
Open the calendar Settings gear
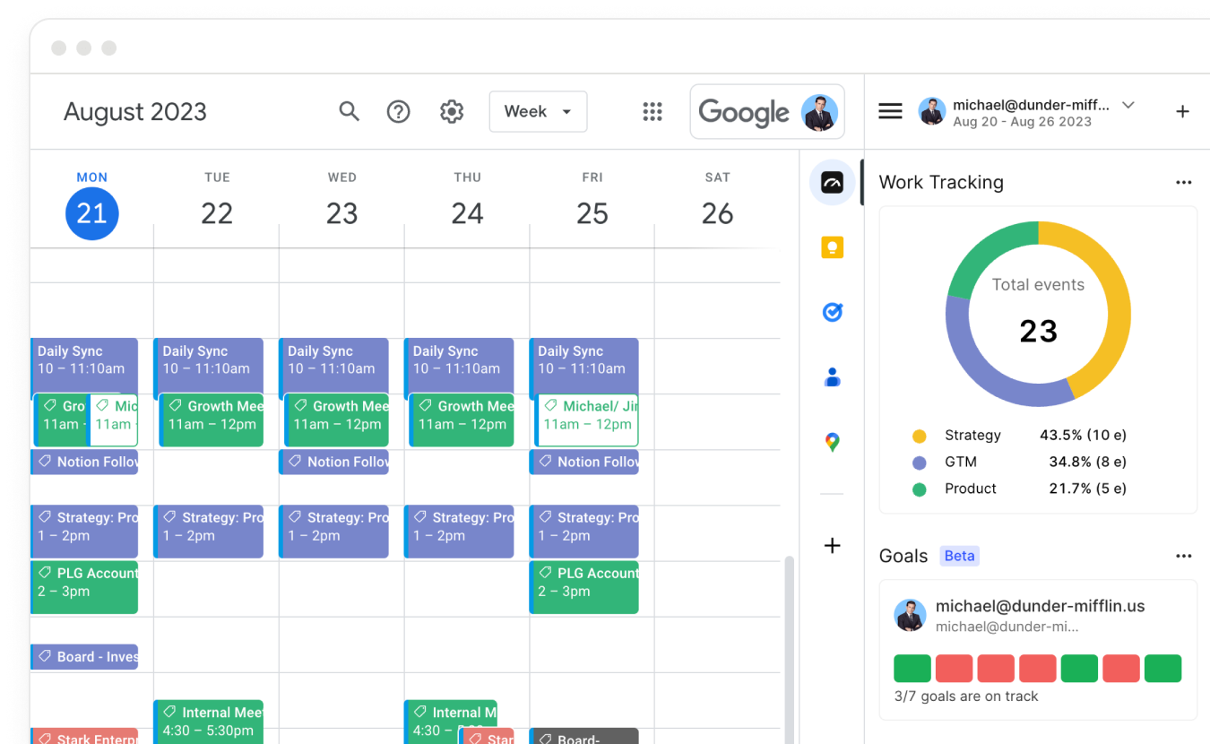(x=451, y=111)
